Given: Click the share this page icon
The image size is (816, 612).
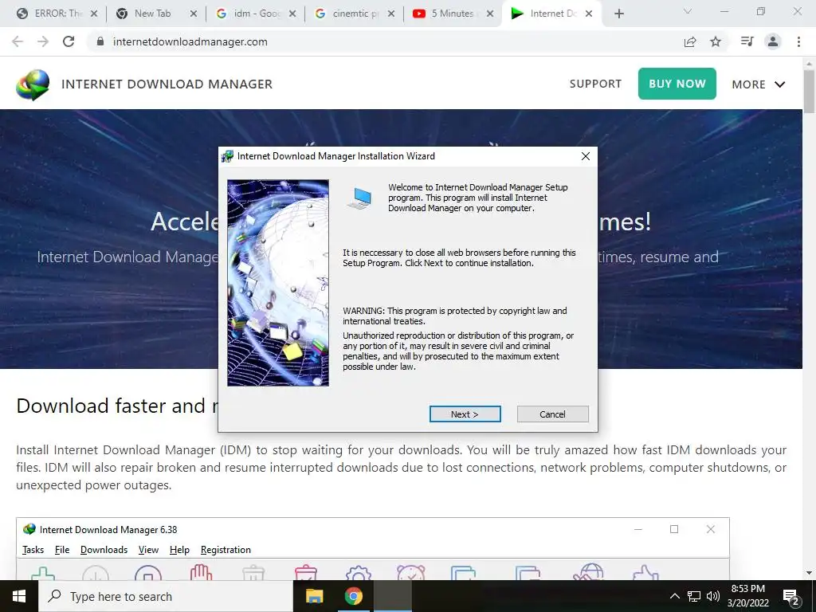Looking at the screenshot, I should pos(690,41).
